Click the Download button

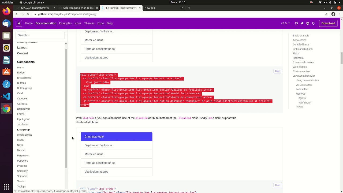tap(328, 23)
